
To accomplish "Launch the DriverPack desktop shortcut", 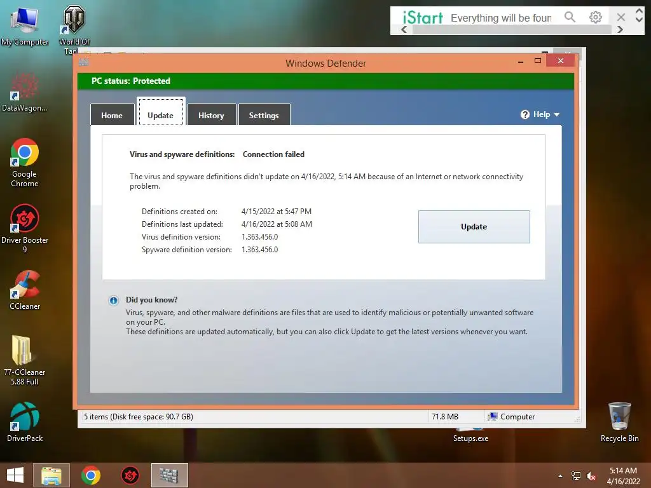I will 25,423.
